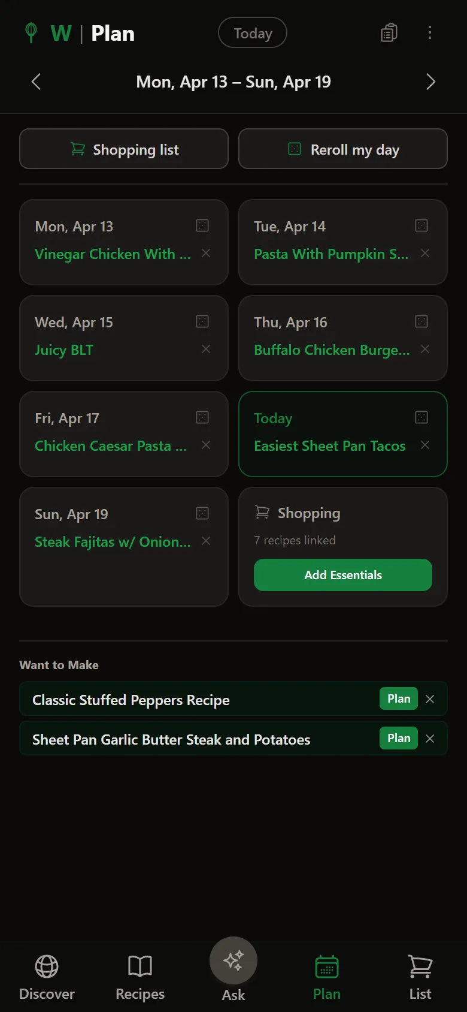
Task: Click the green Add Essentials button
Action: (x=343, y=575)
